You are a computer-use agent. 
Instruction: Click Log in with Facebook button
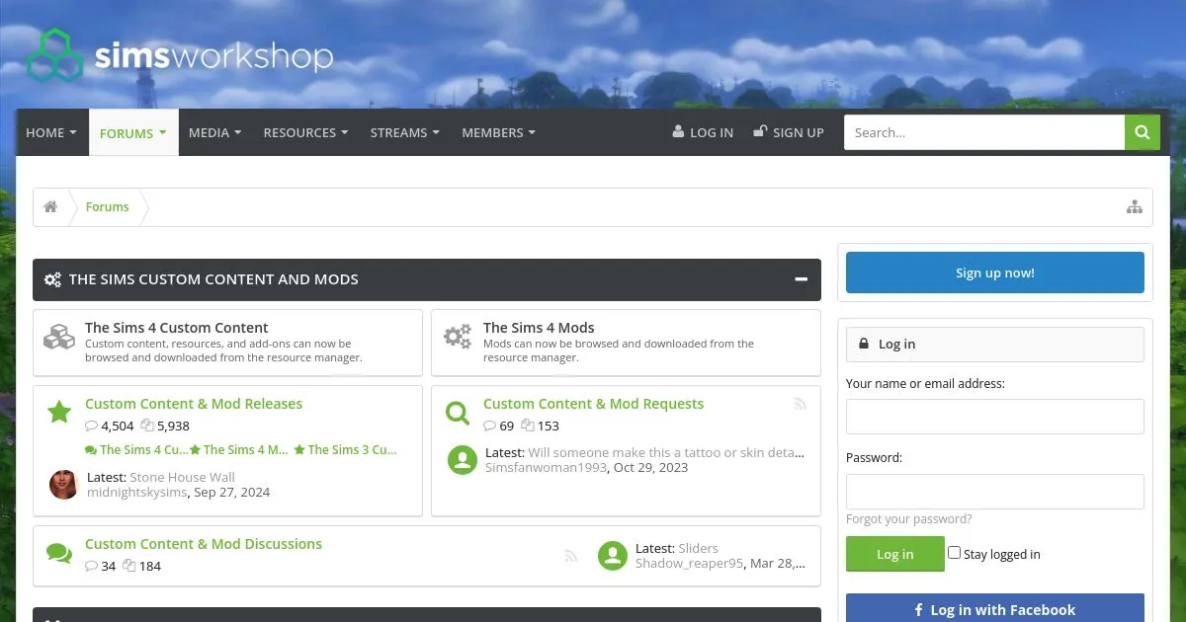pos(995,609)
